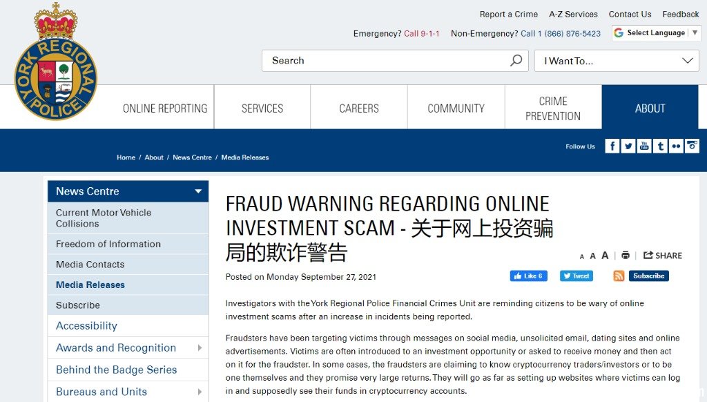707x402 pixels.
Task: Open the COMMUNITY menu
Action: point(456,108)
